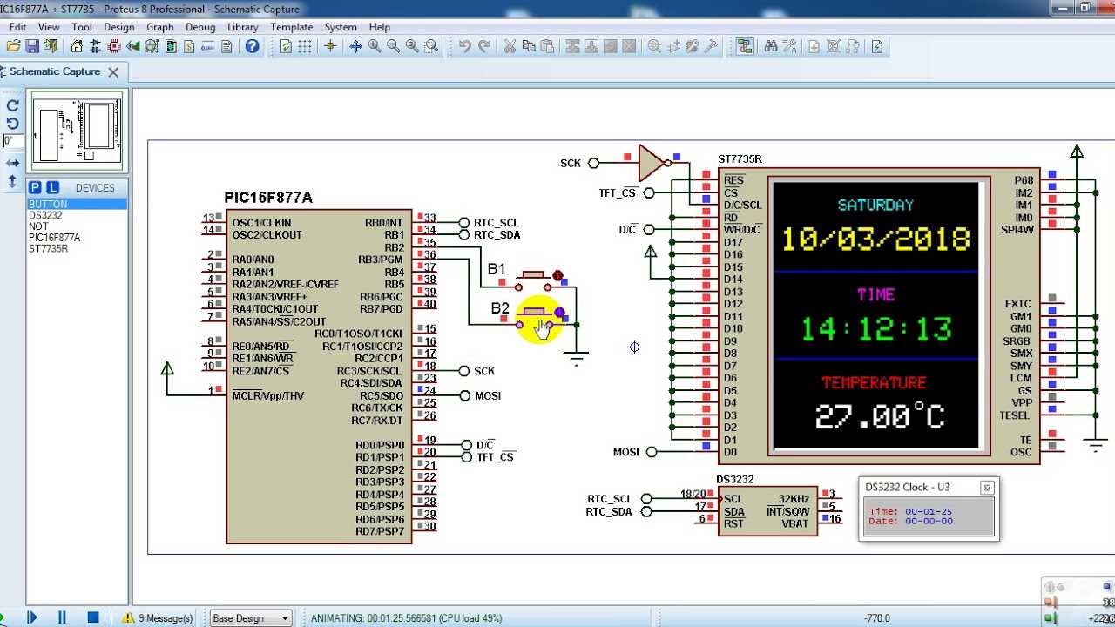Click the Undo arrow icon
This screenshot has height=627, width=1115.
465,46
